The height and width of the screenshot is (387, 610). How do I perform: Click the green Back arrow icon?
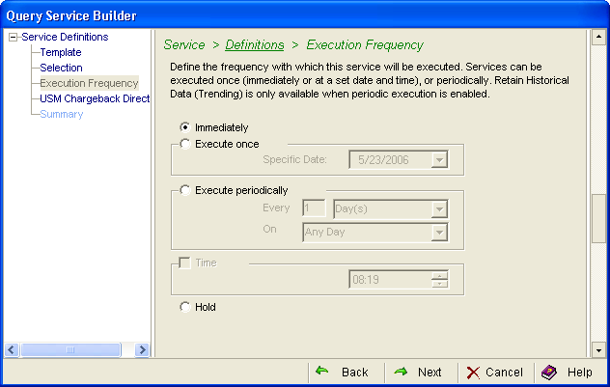(x=321, y=371)
